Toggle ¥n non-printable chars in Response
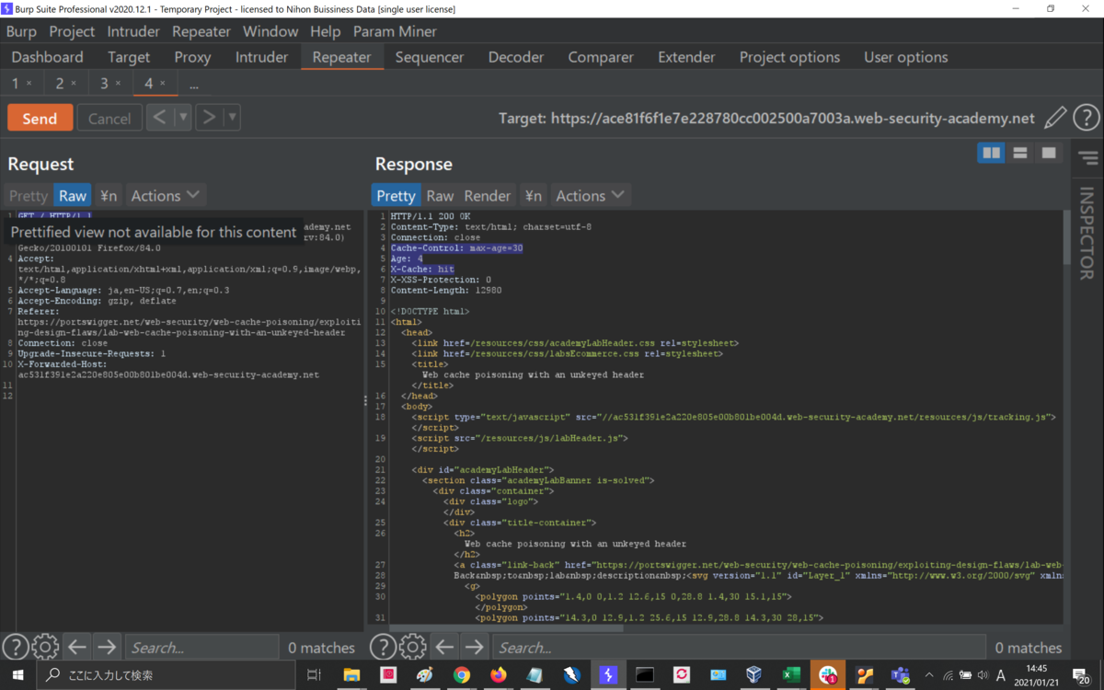 tap(533, 195)
